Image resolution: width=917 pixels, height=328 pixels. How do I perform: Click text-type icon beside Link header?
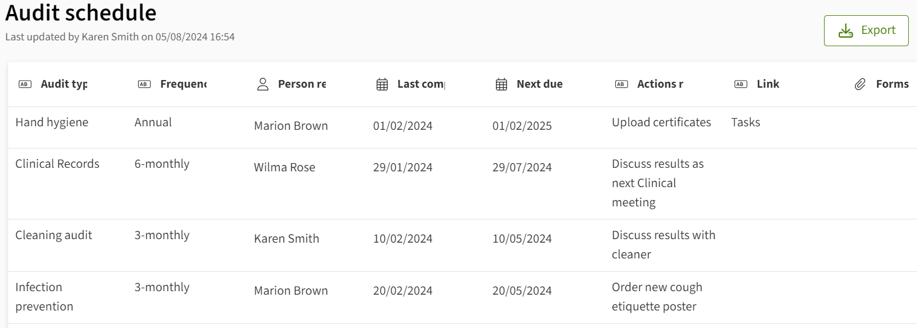[740, 84]
